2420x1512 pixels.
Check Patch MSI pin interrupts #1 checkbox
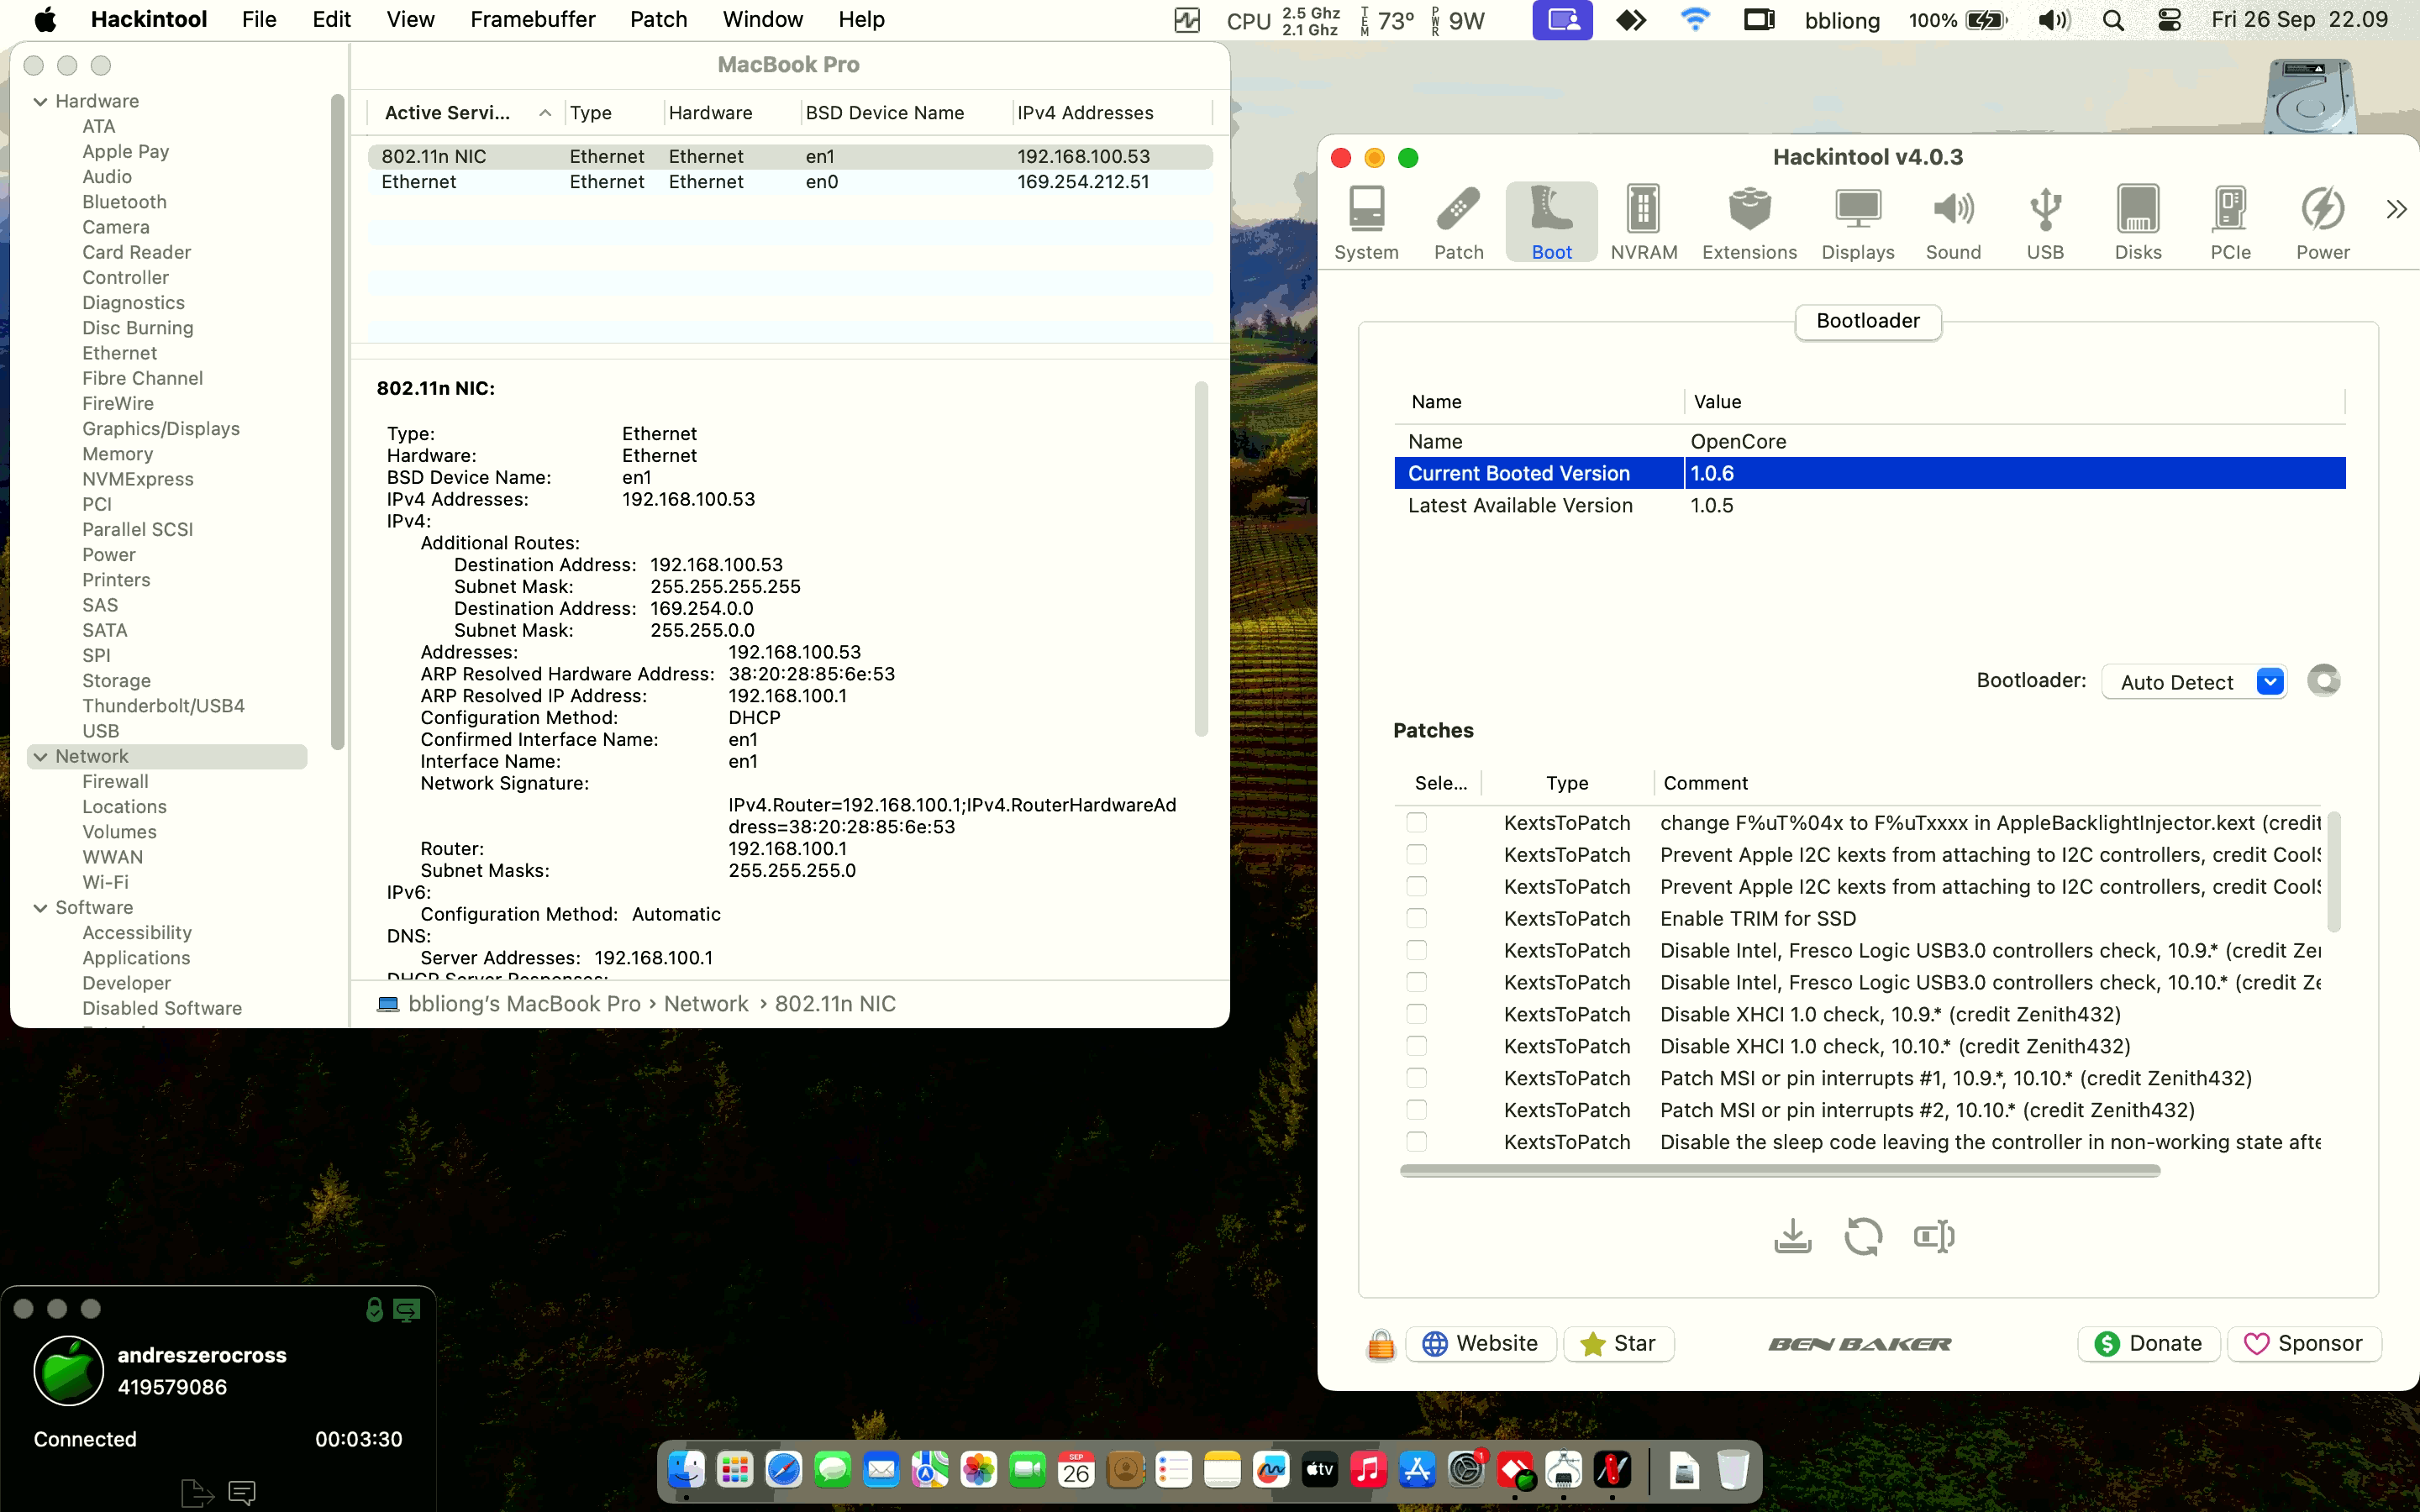point(1416,1078)
